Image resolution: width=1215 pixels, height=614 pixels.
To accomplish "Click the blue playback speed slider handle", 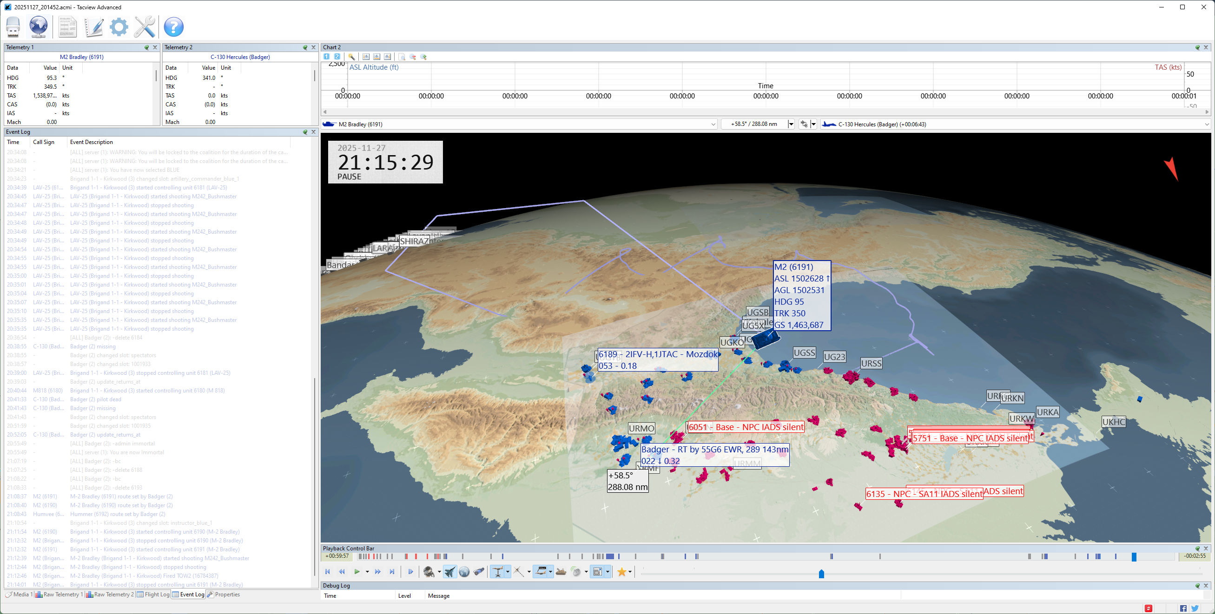I will click(x=821, y=574).
